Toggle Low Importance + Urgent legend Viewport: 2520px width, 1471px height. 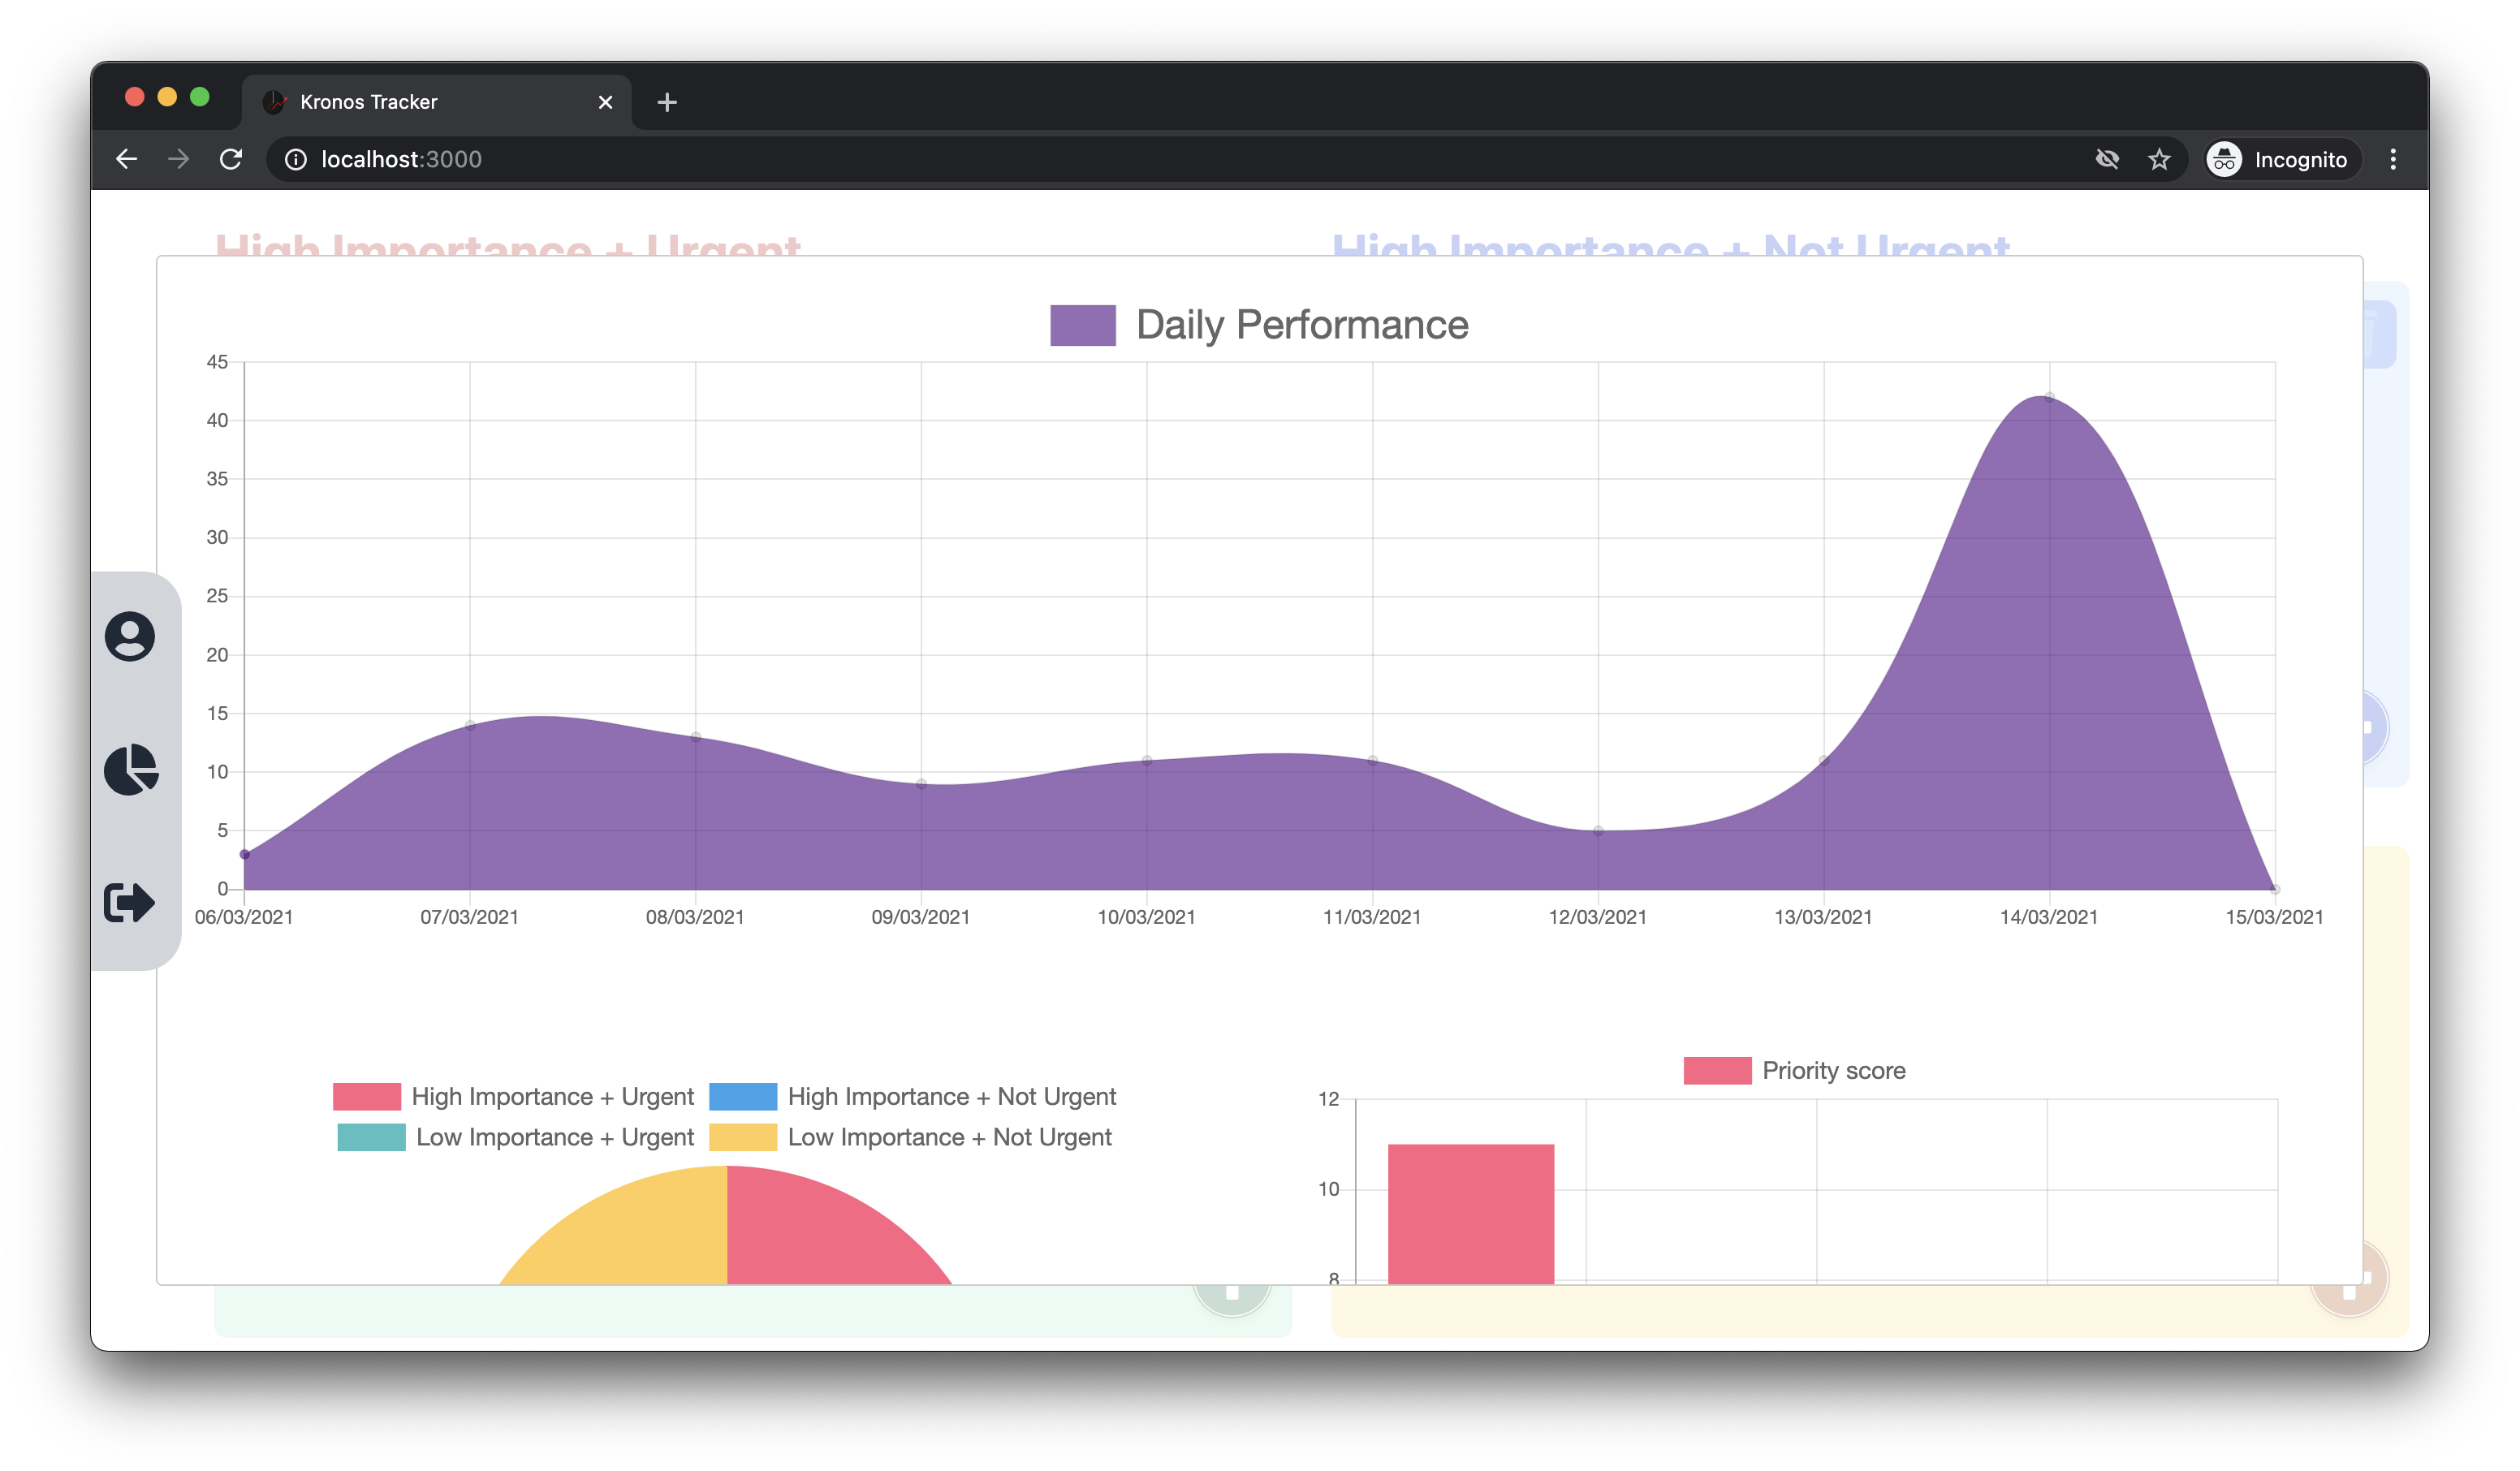[x=516, y=1137]
